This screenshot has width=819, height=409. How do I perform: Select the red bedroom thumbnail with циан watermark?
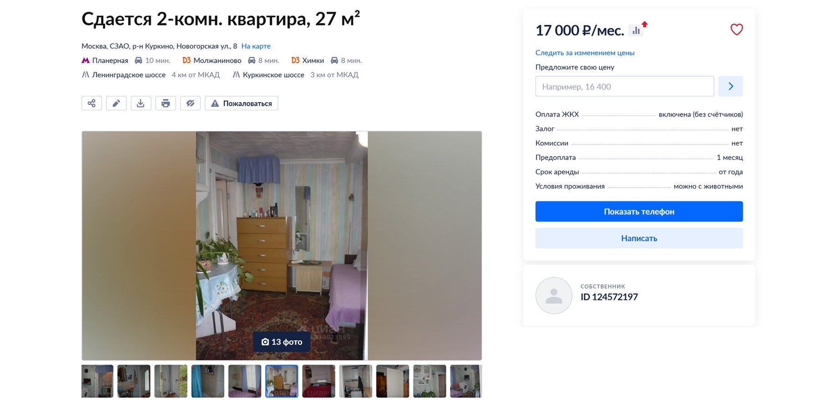[318, 381]
